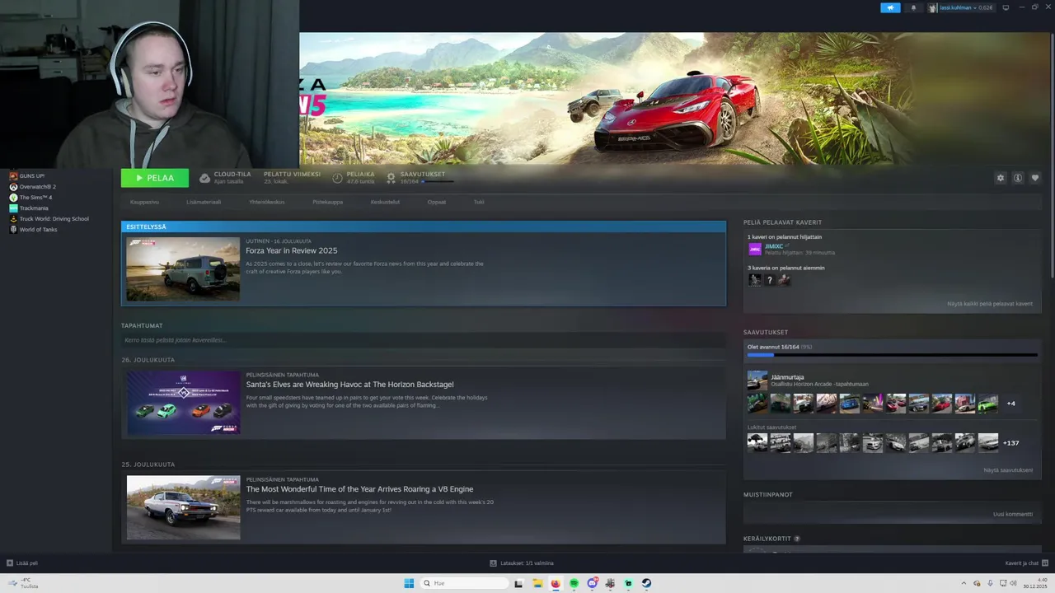This screenshot has width=1055, height=593.
Task: Open game settings gear icon
Action: [x=1001, y=178]
